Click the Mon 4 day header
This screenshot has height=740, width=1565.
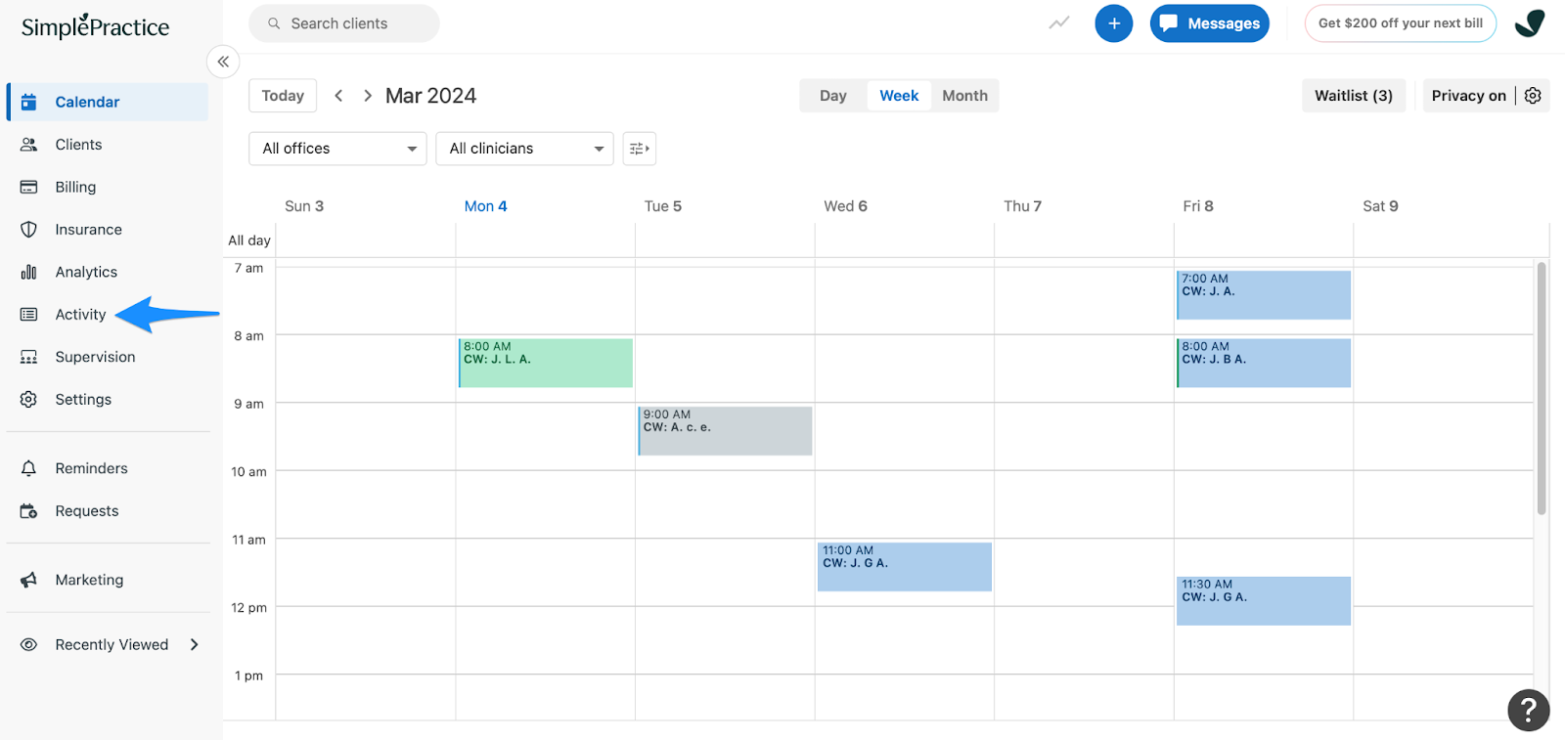485,206
